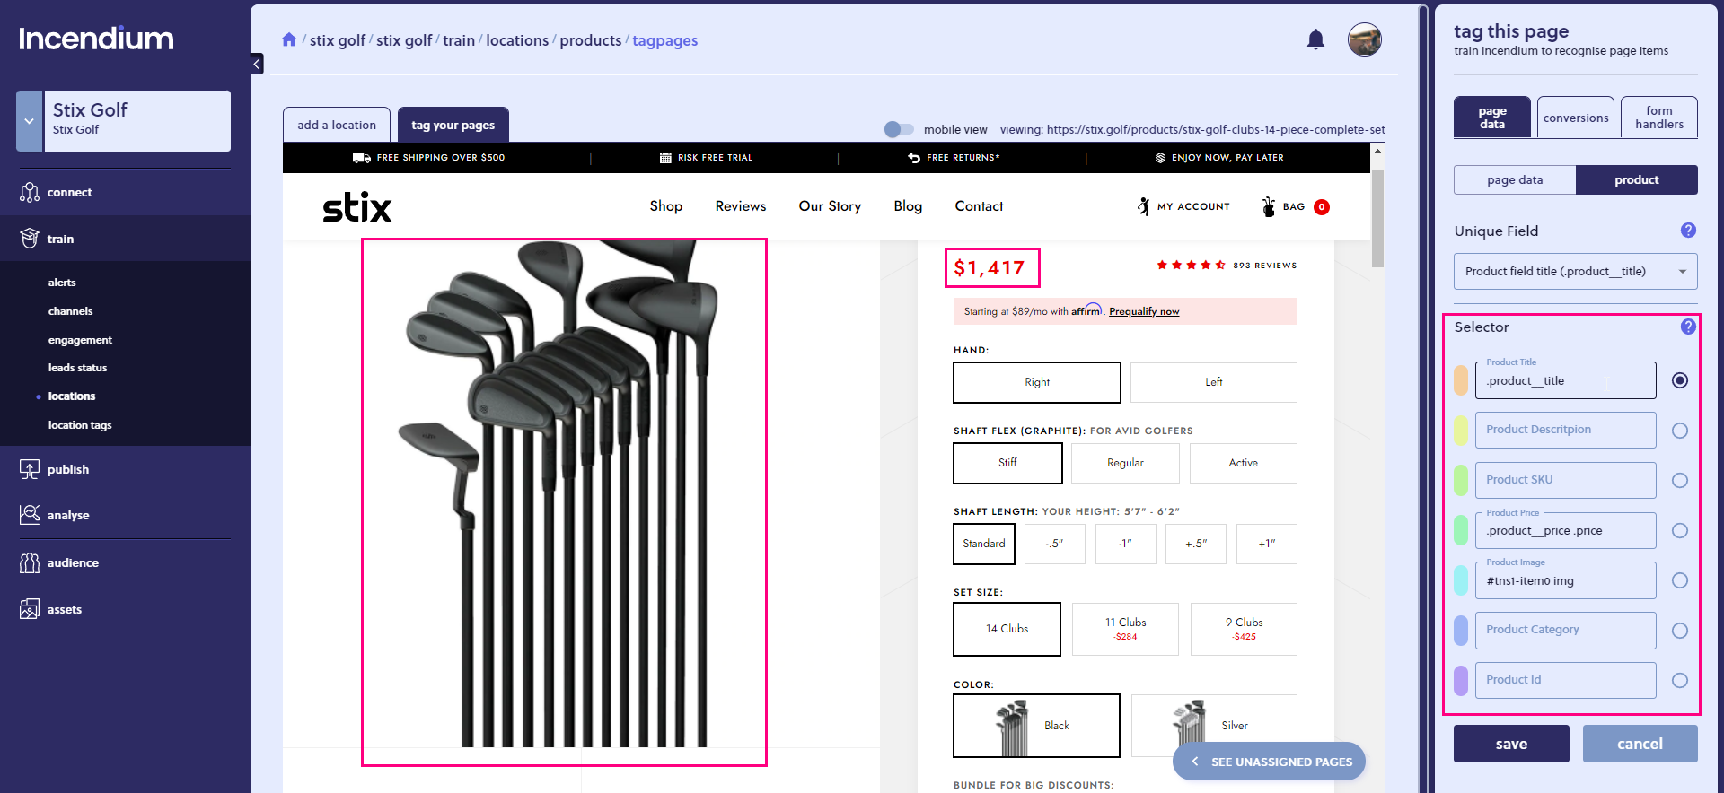Click the $1,417 product price
The image size is (1724, 793).
tap(990, 267)
